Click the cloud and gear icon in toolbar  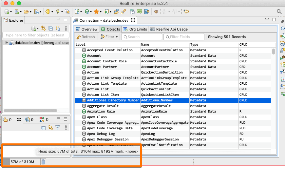[x=67, y=12]
